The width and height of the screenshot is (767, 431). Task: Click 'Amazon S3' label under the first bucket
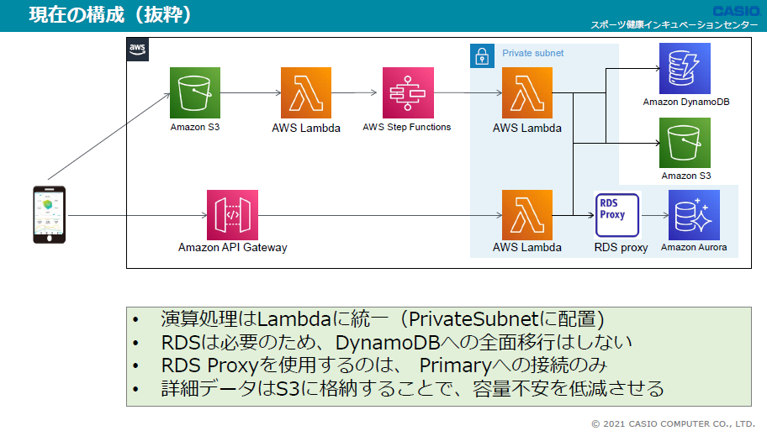194,127
